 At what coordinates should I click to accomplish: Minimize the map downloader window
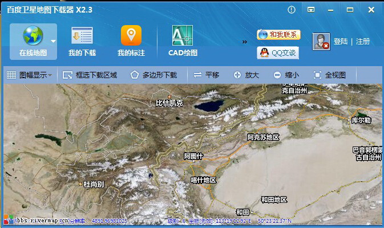tap(330, 10)
